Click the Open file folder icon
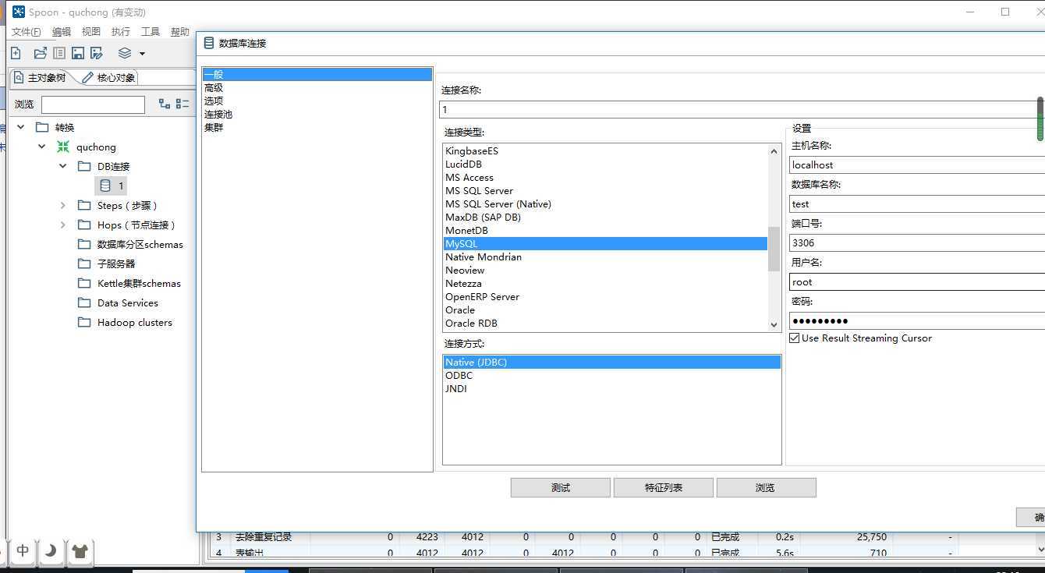 (40, 53)
